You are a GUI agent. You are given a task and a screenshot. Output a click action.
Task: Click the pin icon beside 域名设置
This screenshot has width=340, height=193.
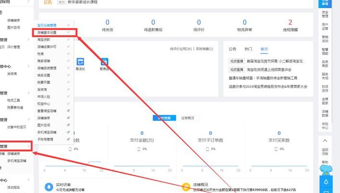point(68,75)
